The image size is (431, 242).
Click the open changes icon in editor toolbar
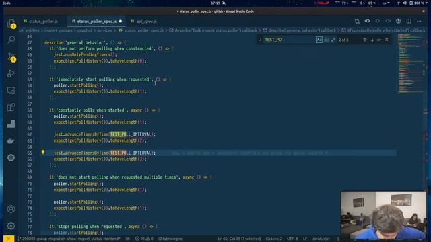pos(357,21)
